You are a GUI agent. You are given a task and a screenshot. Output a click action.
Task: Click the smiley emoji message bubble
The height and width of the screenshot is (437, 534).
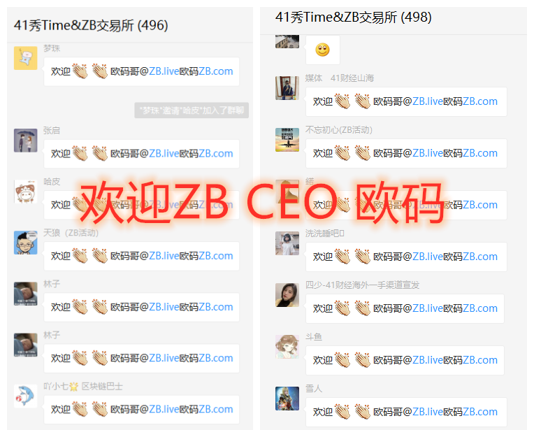(x=322, y=50)
